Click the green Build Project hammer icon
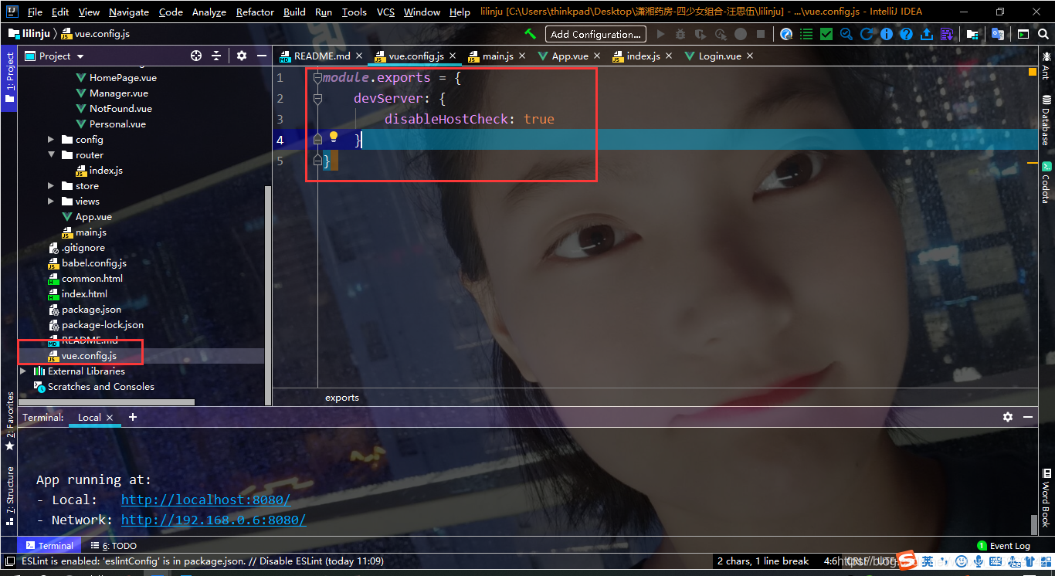1055x576 pixels. (530, 34)
